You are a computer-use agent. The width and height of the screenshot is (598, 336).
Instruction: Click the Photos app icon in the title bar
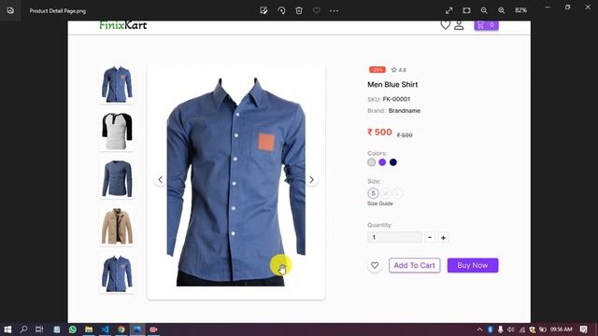10,10
